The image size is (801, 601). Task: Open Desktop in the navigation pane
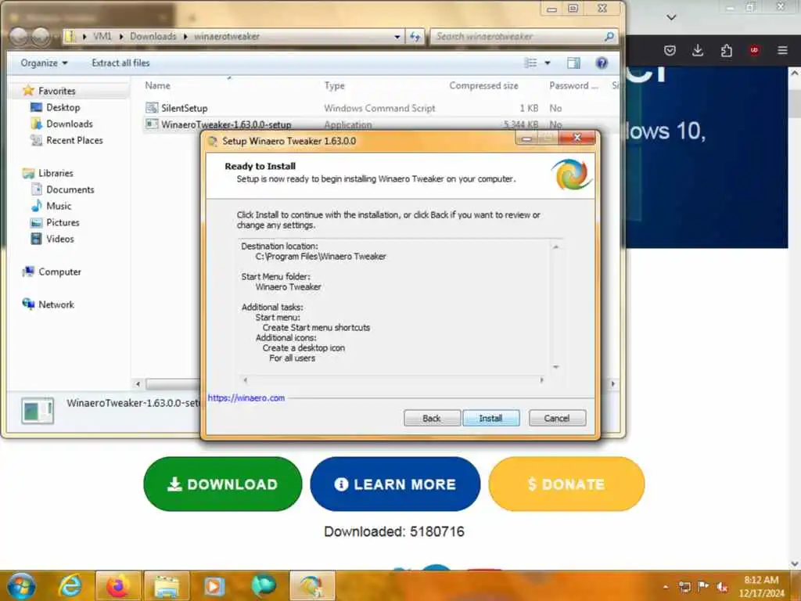coord(63,107)
